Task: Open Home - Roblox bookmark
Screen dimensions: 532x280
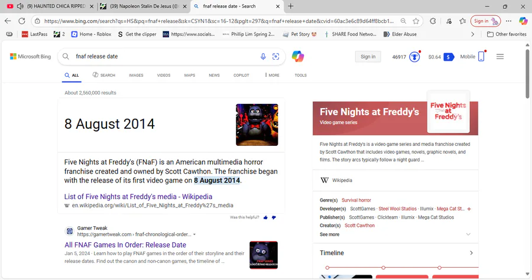Action: tap(91, 34)
